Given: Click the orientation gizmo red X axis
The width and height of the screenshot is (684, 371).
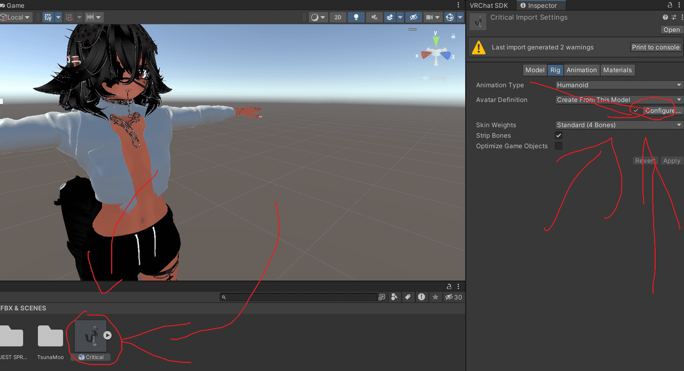Looking at the screenshot, I should [x=425, y=54].
